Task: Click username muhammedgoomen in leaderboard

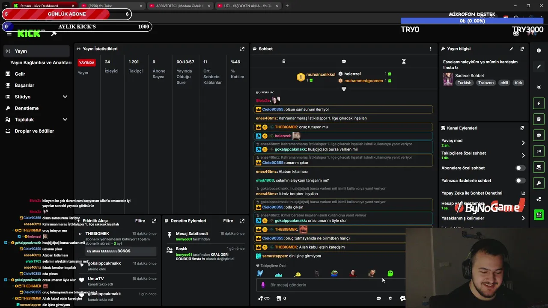Action: (363, 80)
